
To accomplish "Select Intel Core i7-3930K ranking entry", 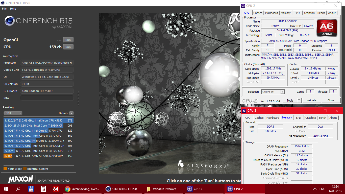I will click(x=38, y=126).
